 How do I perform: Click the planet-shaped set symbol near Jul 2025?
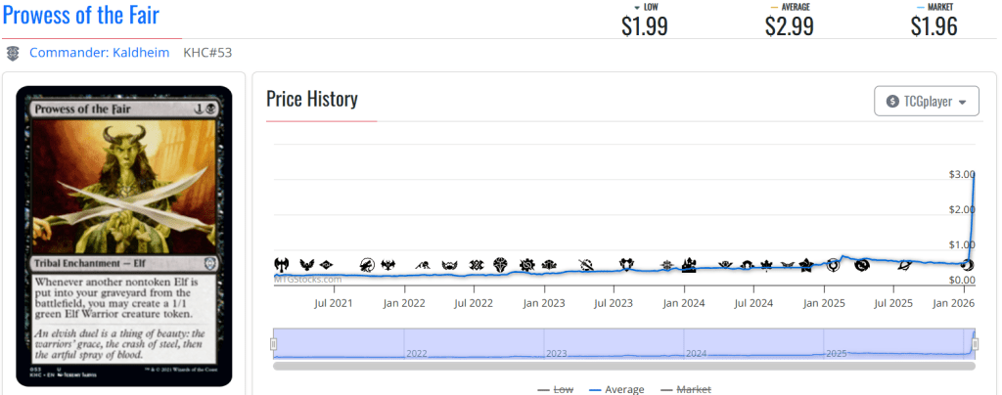pos(905,265)
